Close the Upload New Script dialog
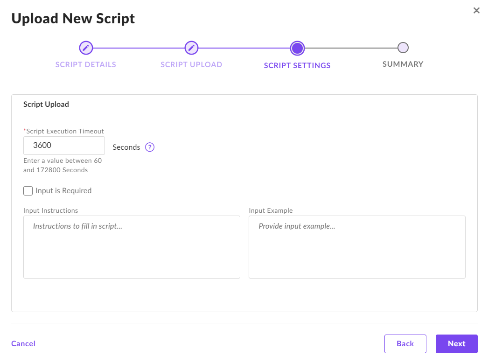This screenshot has width=488, height=363. [476, 11]
